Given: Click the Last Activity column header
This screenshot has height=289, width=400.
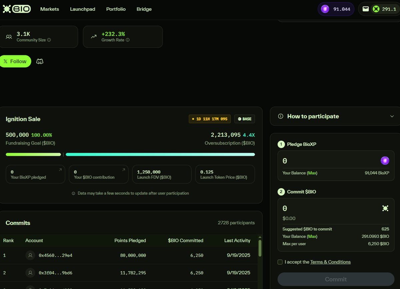Looking at the screenshot, I should coord(237,240).
